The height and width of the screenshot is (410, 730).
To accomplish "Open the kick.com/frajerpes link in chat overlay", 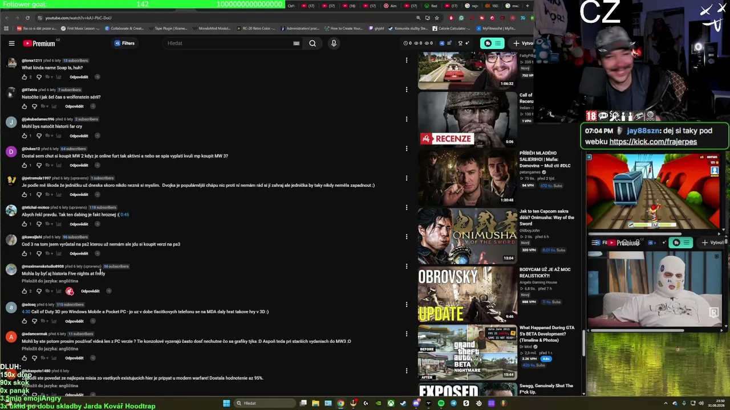I will pos(653,142).
